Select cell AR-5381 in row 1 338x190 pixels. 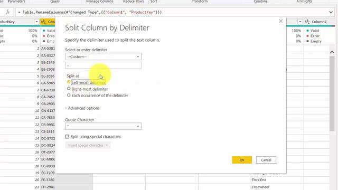pyautogui.click(x=48, y=49)
